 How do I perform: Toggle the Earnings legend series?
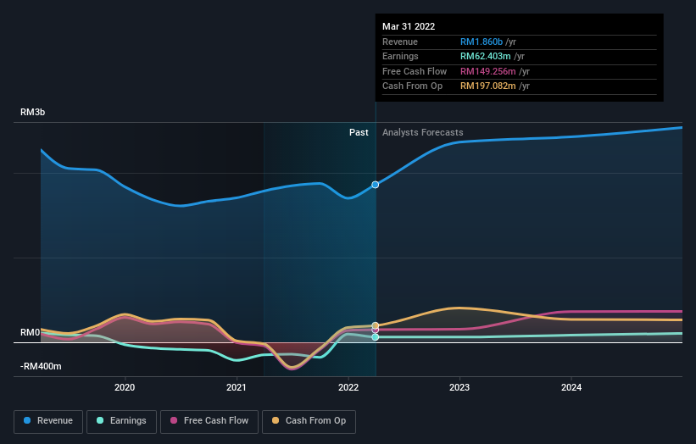point(121,421)
